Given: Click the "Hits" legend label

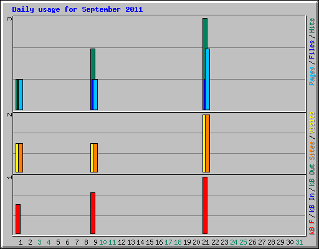Looking at the screenshot, I should 312,26.
